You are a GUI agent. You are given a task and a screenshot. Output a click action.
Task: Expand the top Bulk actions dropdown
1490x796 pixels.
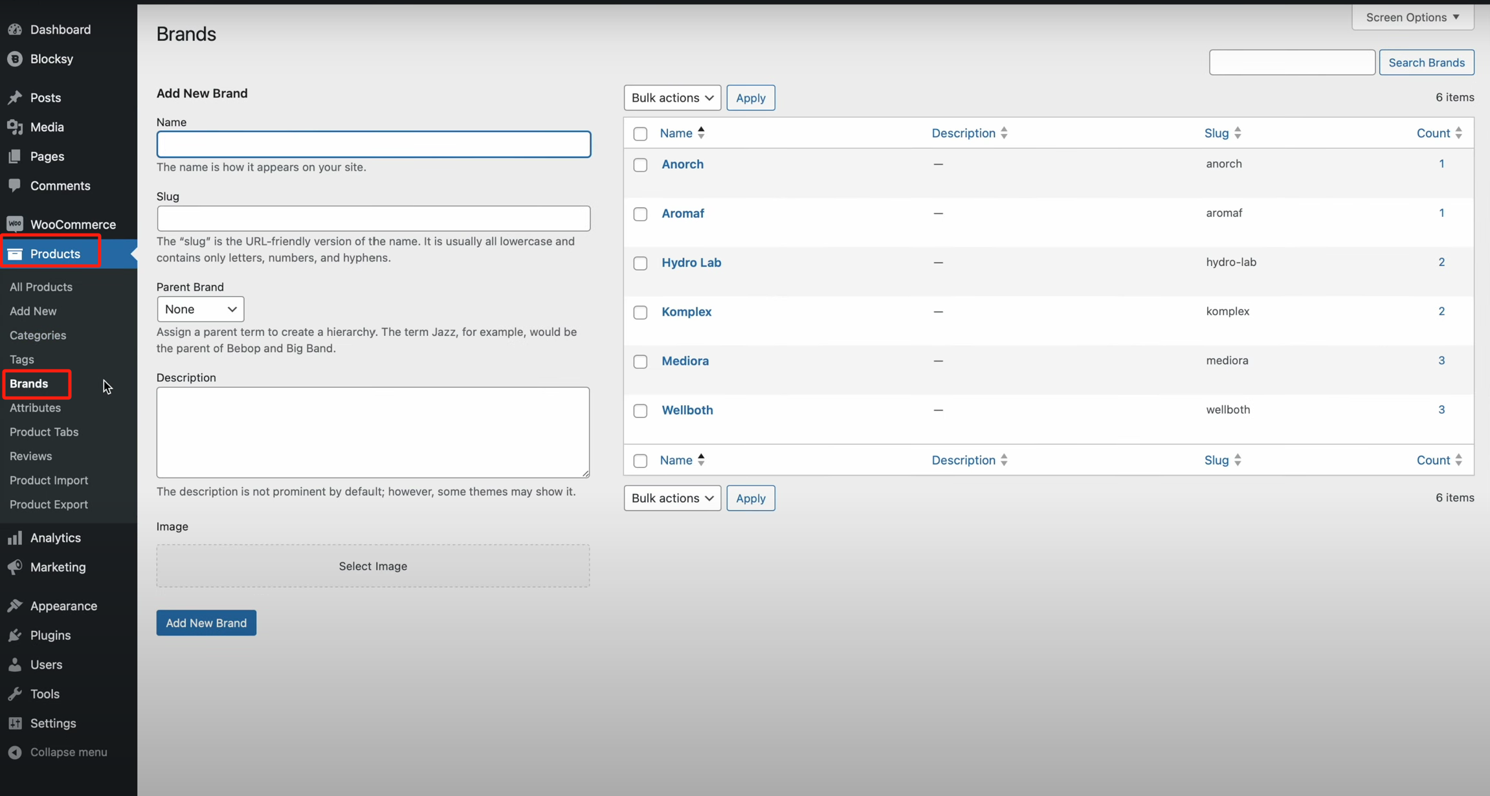point(672,98)
